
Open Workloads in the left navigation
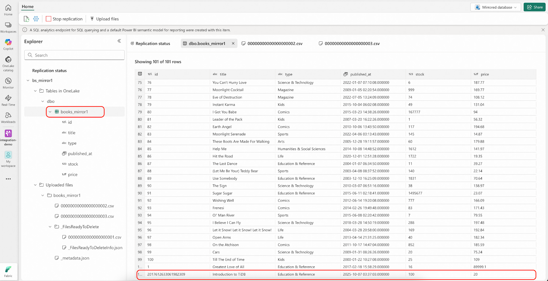click(8, 116)
